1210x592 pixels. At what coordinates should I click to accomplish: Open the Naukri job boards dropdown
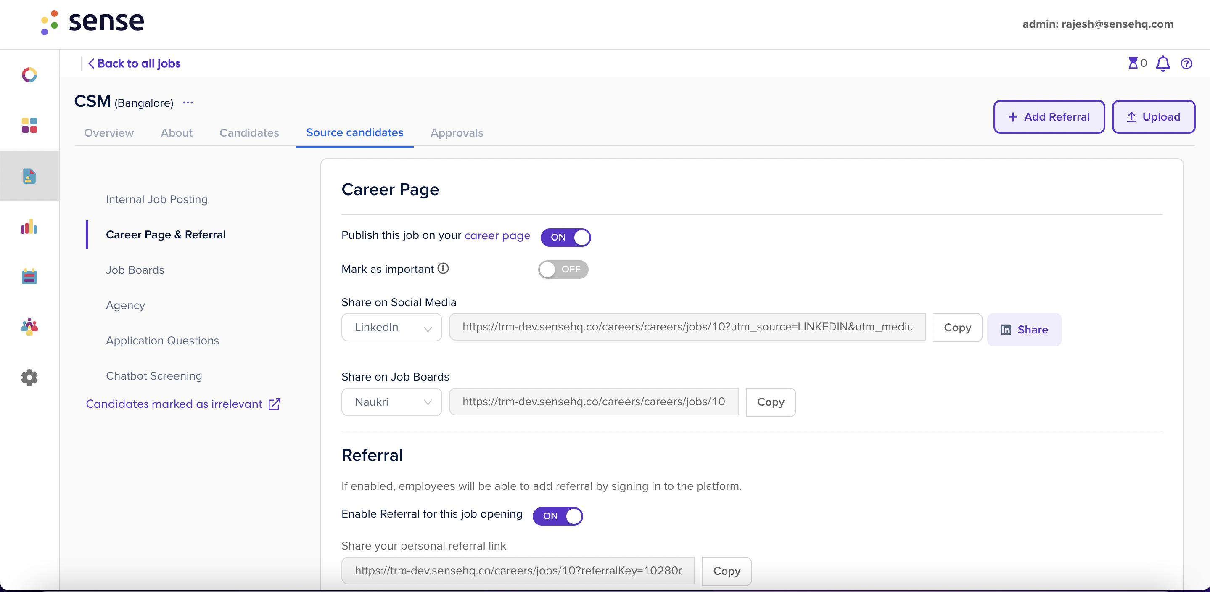391,402
